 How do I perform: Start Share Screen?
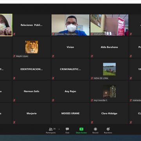pos(81,130)
